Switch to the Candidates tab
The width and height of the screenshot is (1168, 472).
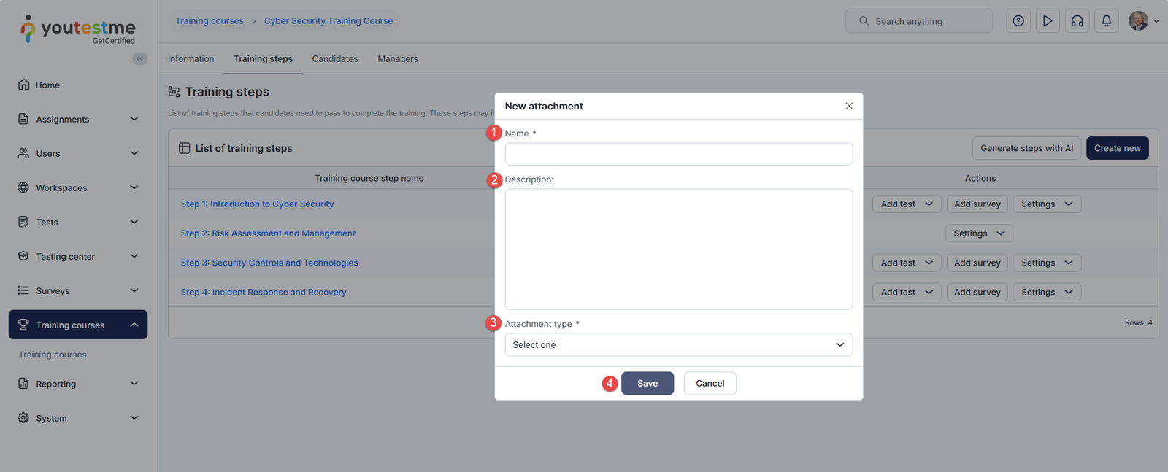335,59
